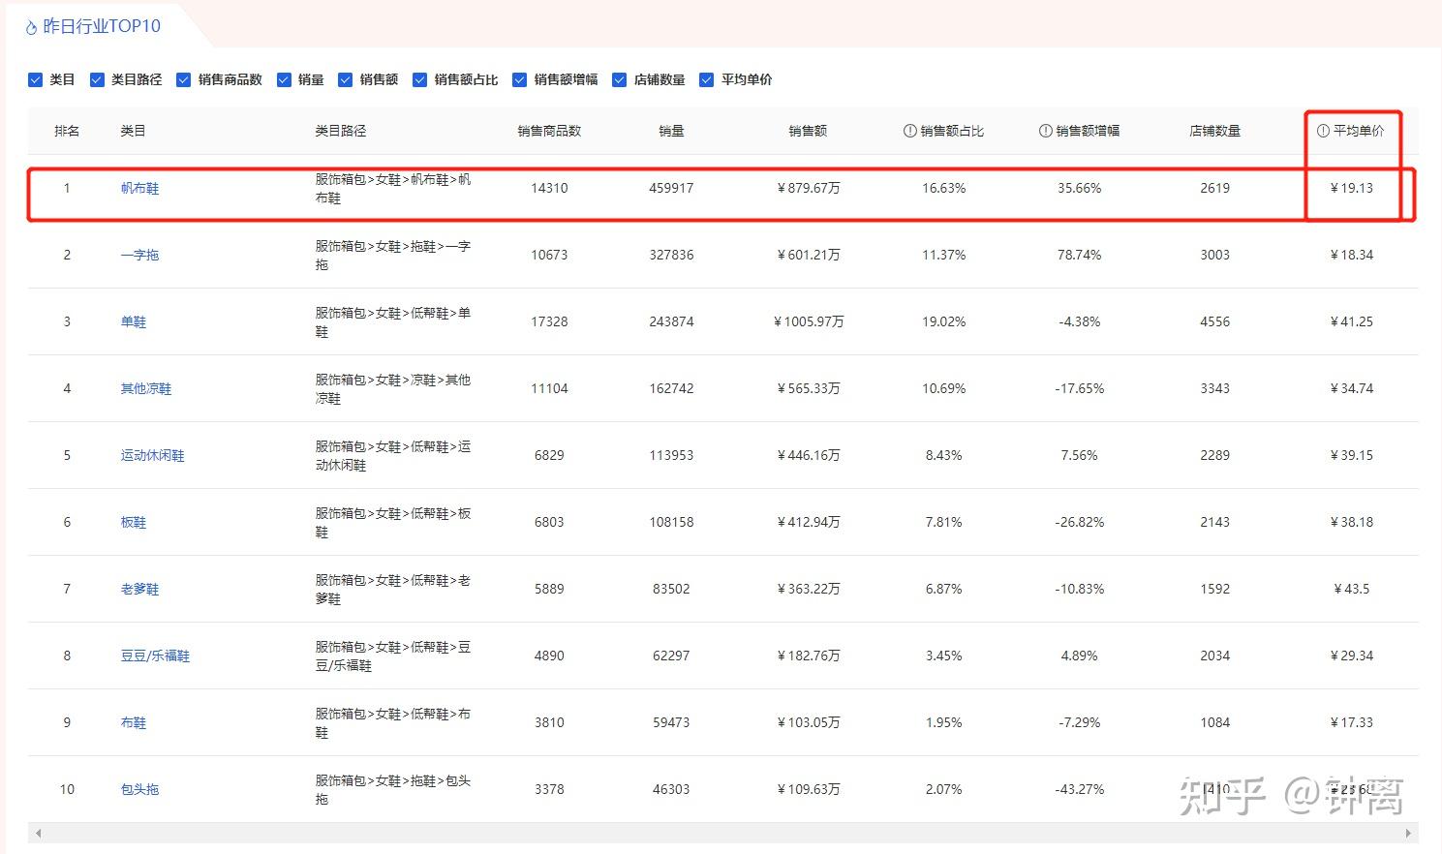1442x854 pixels.
Task: Click the growth value -17.65% cell
Action: tap(1080, 388)
